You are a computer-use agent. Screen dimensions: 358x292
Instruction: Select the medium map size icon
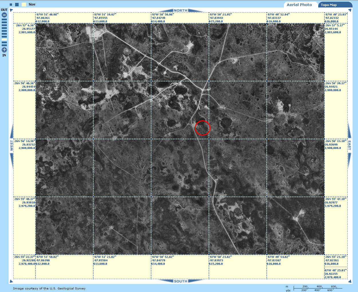click(17, 5)
